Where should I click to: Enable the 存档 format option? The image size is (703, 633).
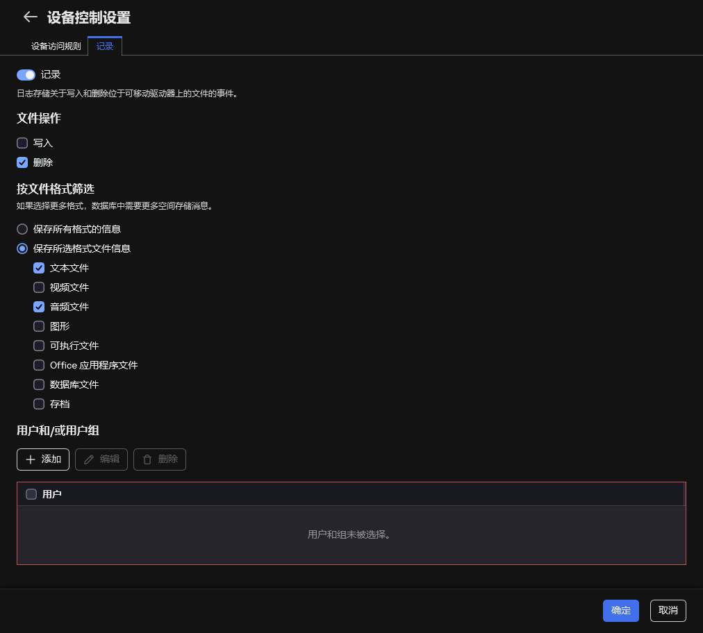pos(38,404)
